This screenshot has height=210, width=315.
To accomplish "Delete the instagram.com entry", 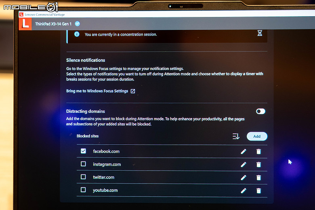I will 259,165.
